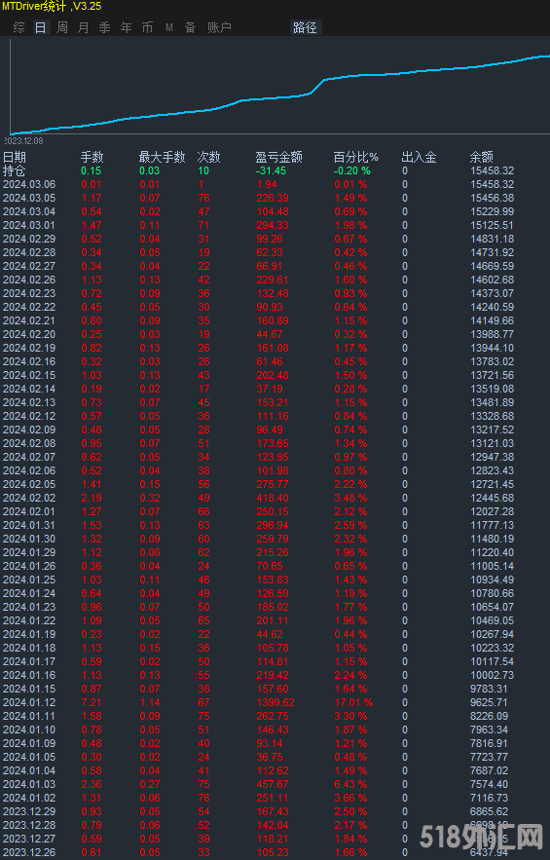Click the 日期 column header

point(15,158)
